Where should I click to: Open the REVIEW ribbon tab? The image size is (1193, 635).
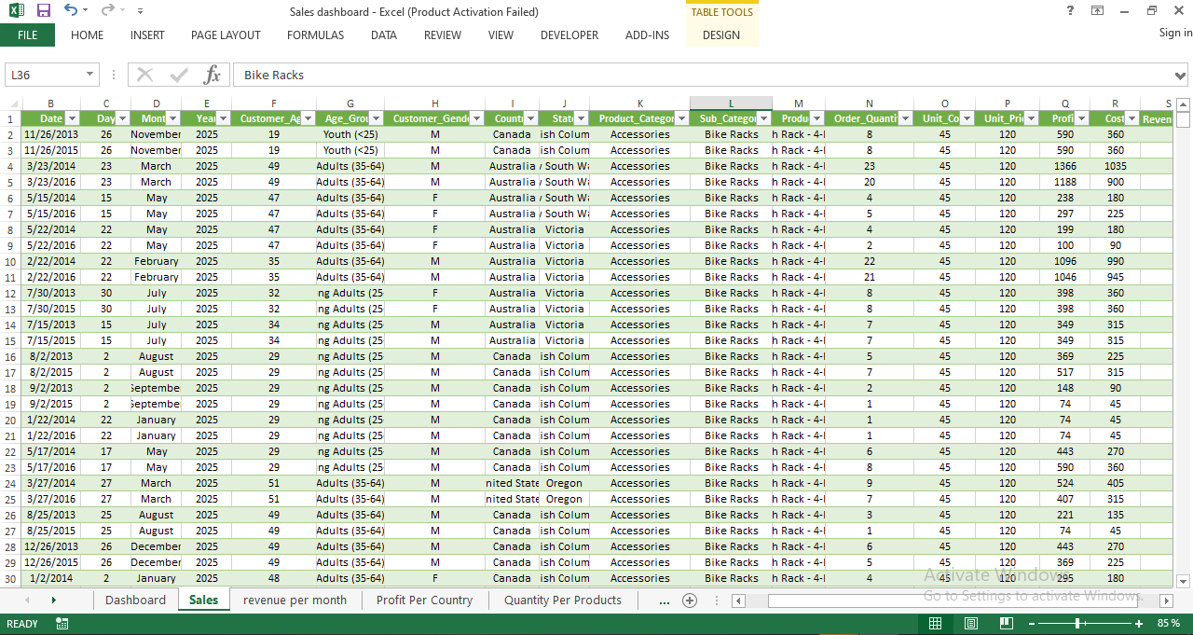pos(443,35)
